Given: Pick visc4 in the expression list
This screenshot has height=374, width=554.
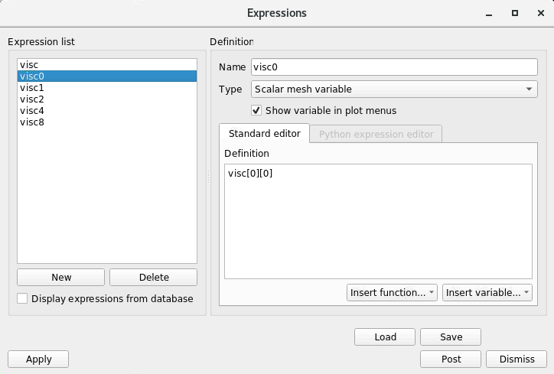Looking at the screenshot, I should (107, 111).
